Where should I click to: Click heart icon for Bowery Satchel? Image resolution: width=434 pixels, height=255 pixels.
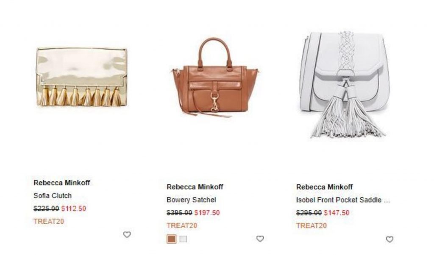pyautogui.click(x=260, y=239)
